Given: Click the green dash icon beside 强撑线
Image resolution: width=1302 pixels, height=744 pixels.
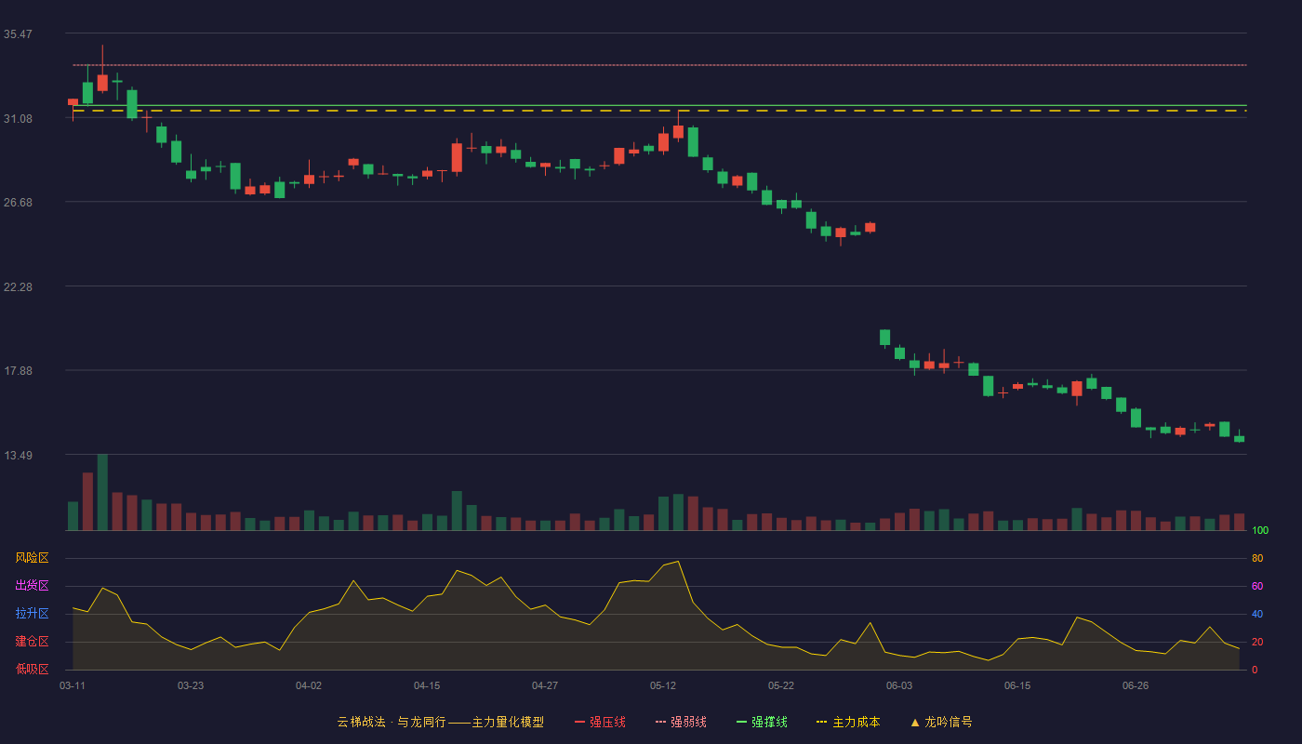Looking at the screenshot, I should 741,722.
